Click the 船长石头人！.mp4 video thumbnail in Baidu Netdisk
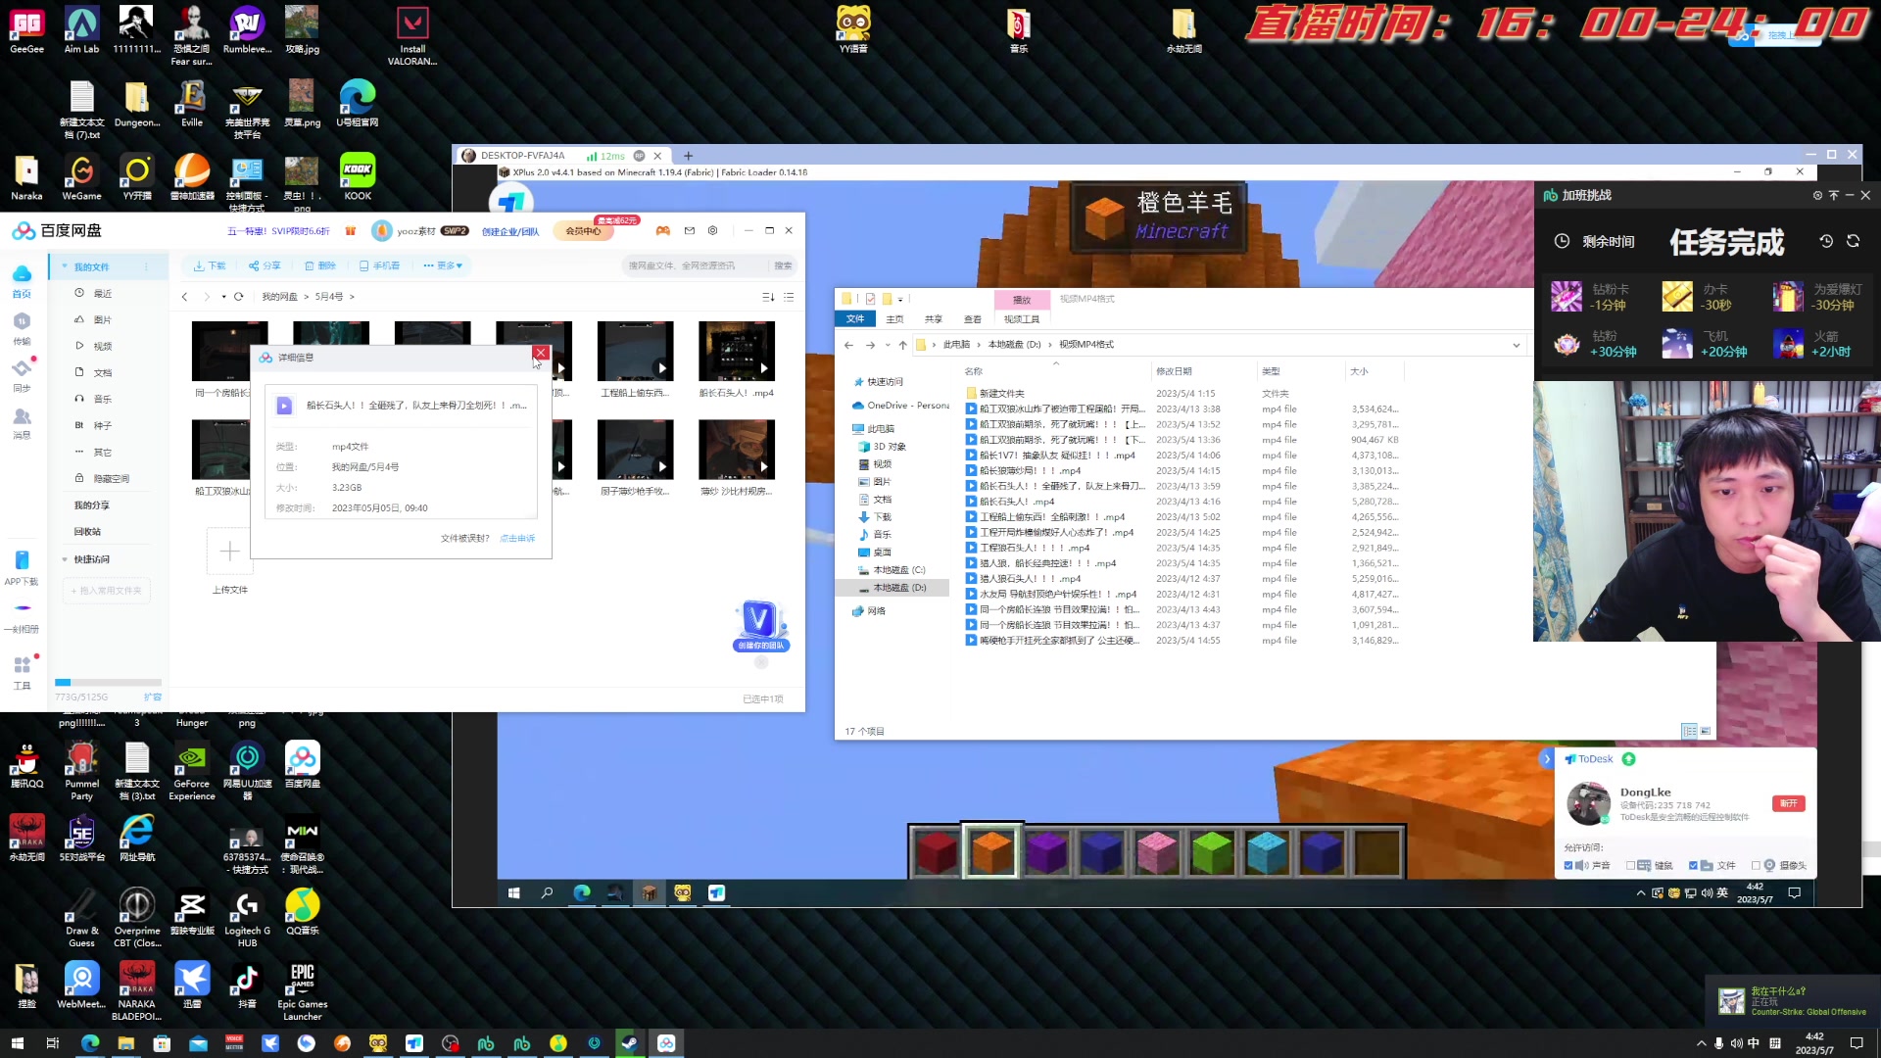This screenshot has width=1881, height=1058. 737,351
